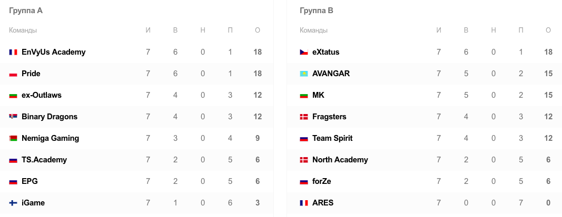The height and width of the screenshot is (217, 562).
Task: Click the Serbian flag beside Binary Dragons
Action: pyautogui.click(x=13, y=117)
